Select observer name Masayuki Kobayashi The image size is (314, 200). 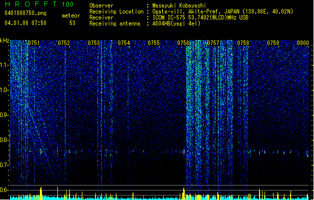point(179,5)
